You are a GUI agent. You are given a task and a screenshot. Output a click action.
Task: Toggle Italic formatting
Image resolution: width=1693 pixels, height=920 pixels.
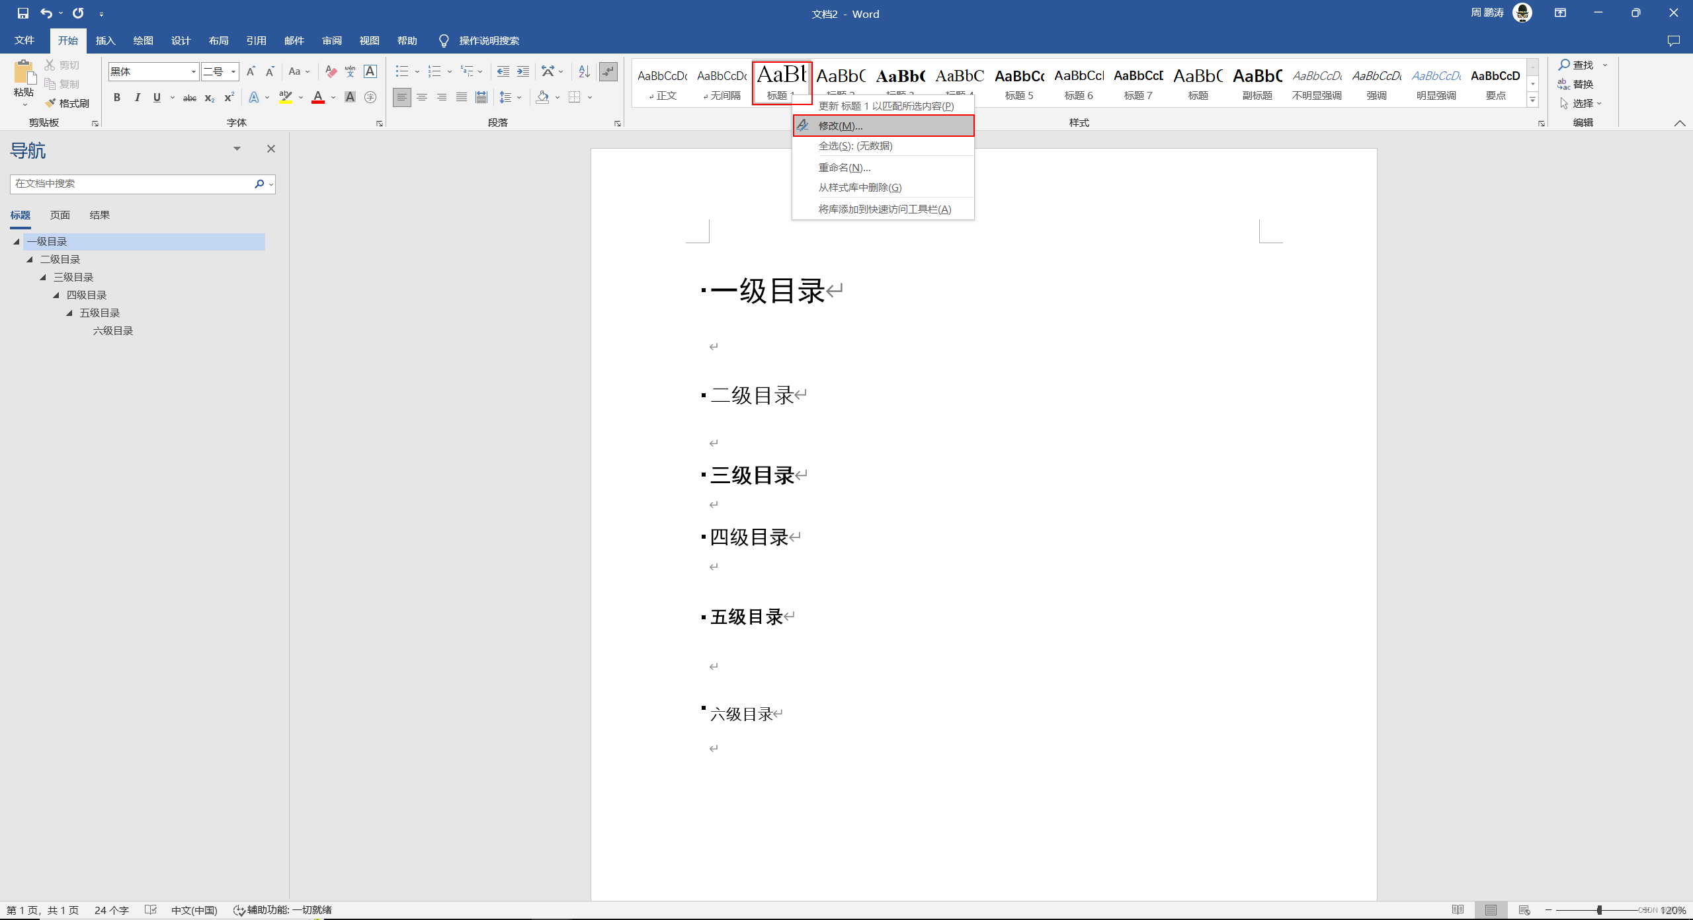[137, 97]
